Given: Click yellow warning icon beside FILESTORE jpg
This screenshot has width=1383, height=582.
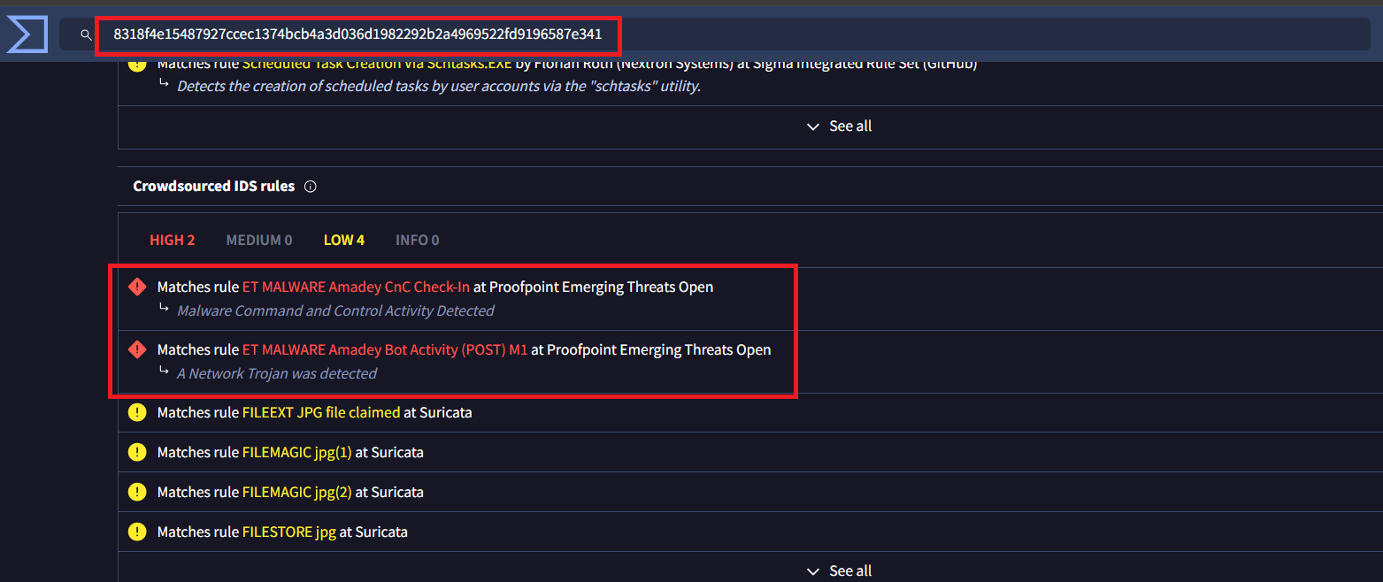Looking at the screenshot, I should coord(137,532).
